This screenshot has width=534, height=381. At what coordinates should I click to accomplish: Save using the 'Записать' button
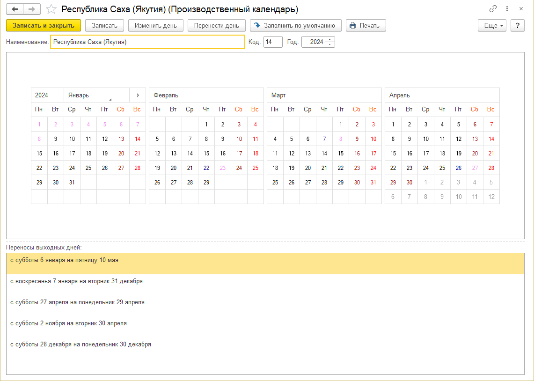[x=104, y=26]
